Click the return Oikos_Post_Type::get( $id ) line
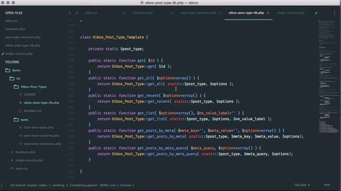This screenshot has width=341, height=191. click(x=134, y=66)
